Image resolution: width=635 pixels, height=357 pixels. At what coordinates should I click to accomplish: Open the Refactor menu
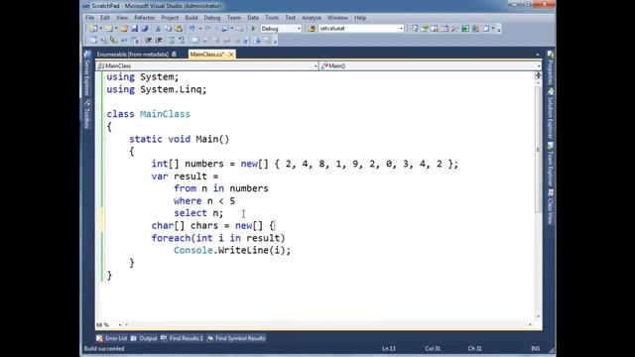(145, 18)
